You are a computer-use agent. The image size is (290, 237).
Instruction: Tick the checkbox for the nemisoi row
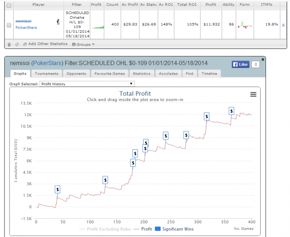tap(9, 25)
